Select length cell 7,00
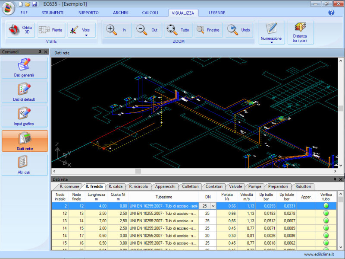The image size is (345, 259). [96, 221]
